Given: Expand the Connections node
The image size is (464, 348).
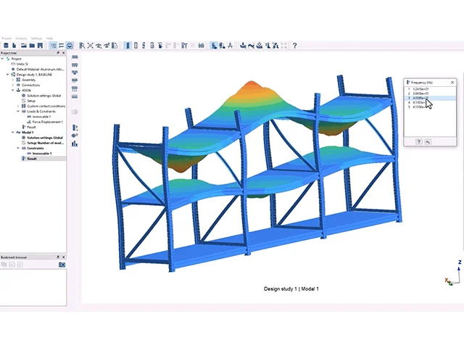Looking at the screenshot, I should click(x=13, y=86).
